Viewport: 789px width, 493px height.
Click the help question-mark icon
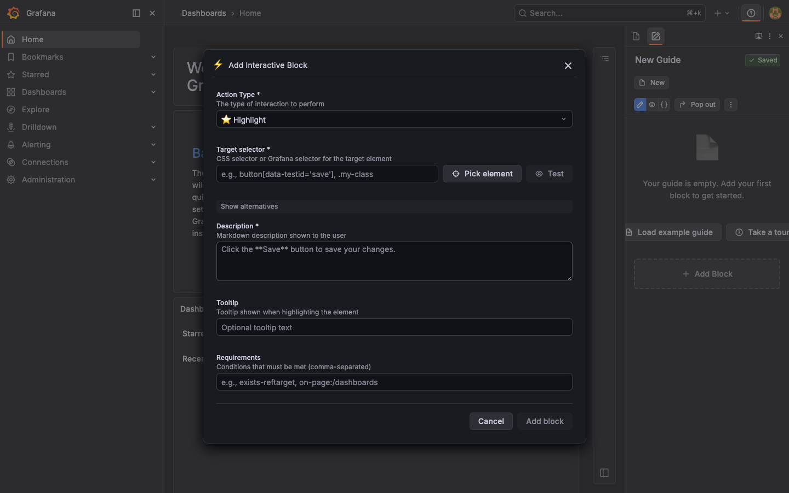[x=751, y=13]
